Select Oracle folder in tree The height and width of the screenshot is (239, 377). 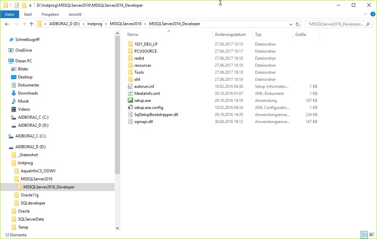(24, 211)
